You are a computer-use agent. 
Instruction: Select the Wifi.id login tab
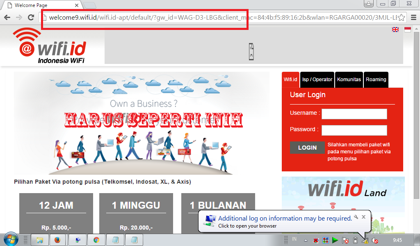tap(290, 80)
